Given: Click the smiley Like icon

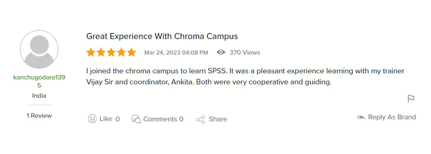Looking at the screenshot, I should [92, 119].
